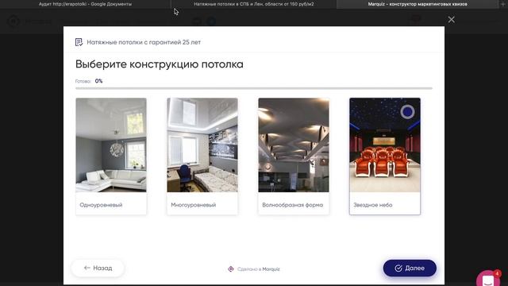This screenshot has width=508, height=286.
Task: Click the notification badge on the chat widget
Action: pos(498,273)
